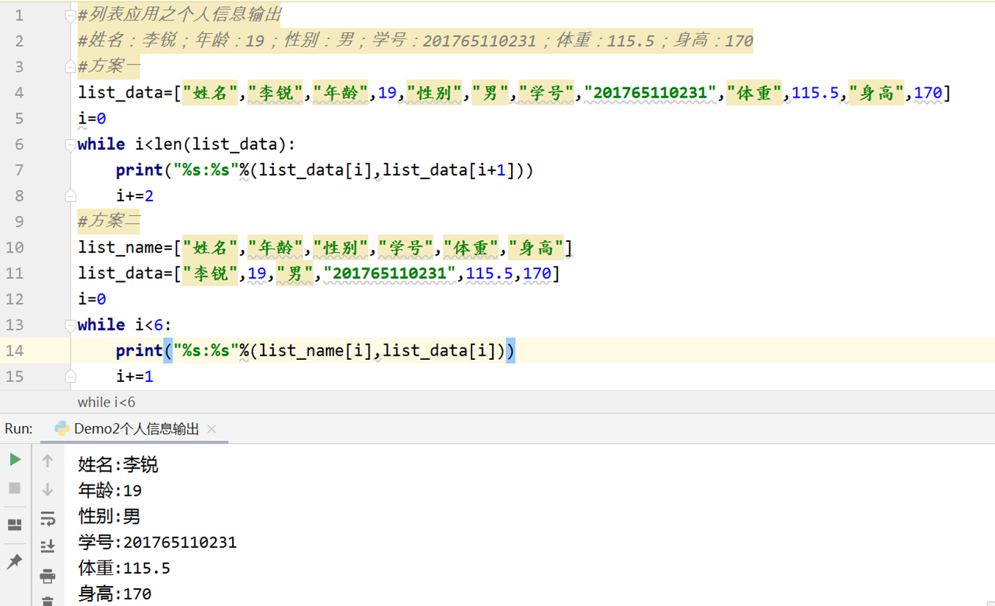
Task: Click 'len(list_data)' on line 6
Action: pyautogui.click(x=222, y=145)
